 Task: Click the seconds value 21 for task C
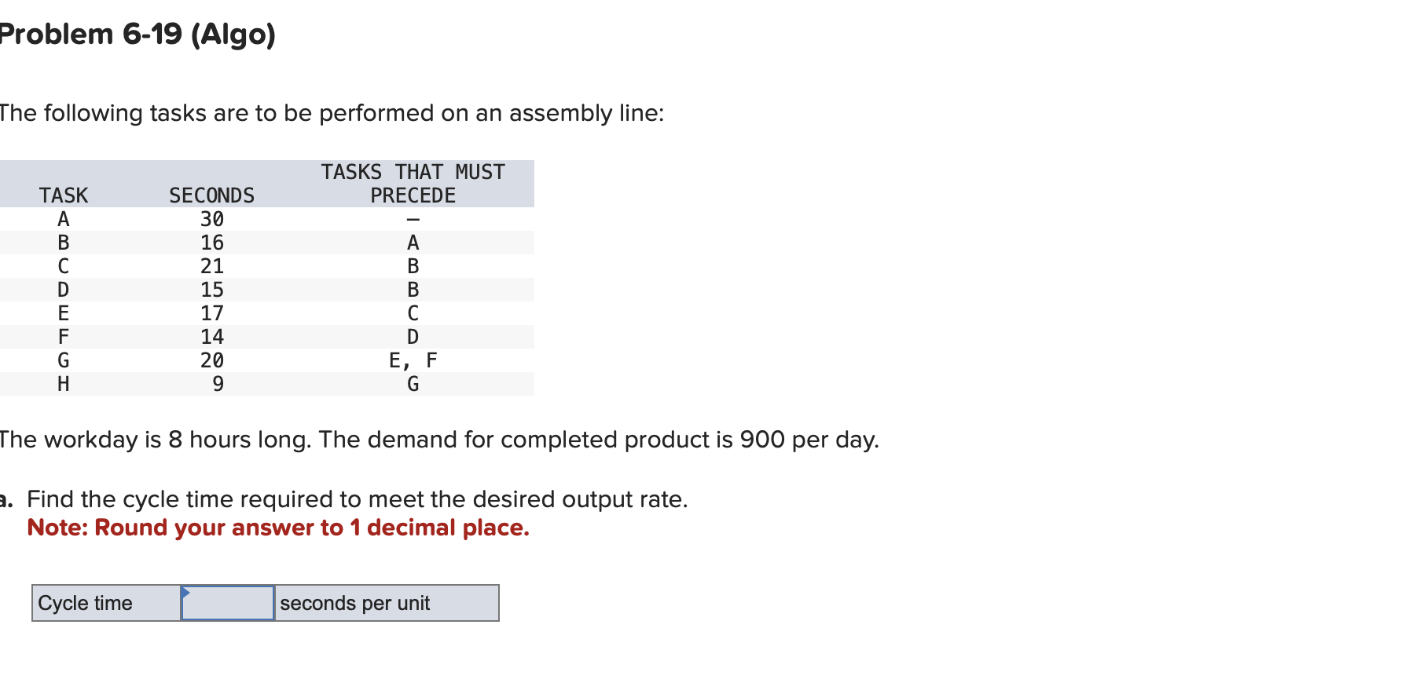211,266
